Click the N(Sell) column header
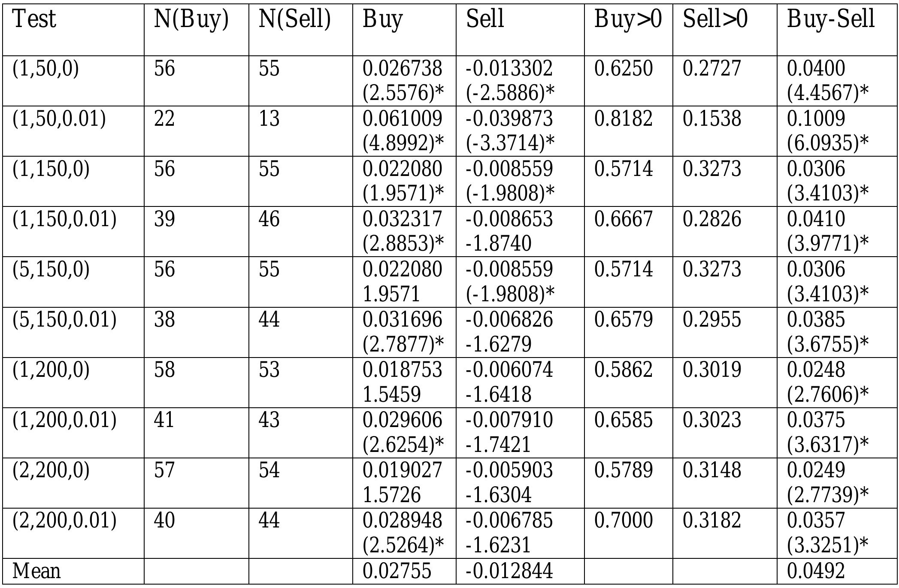 point(294,20)
